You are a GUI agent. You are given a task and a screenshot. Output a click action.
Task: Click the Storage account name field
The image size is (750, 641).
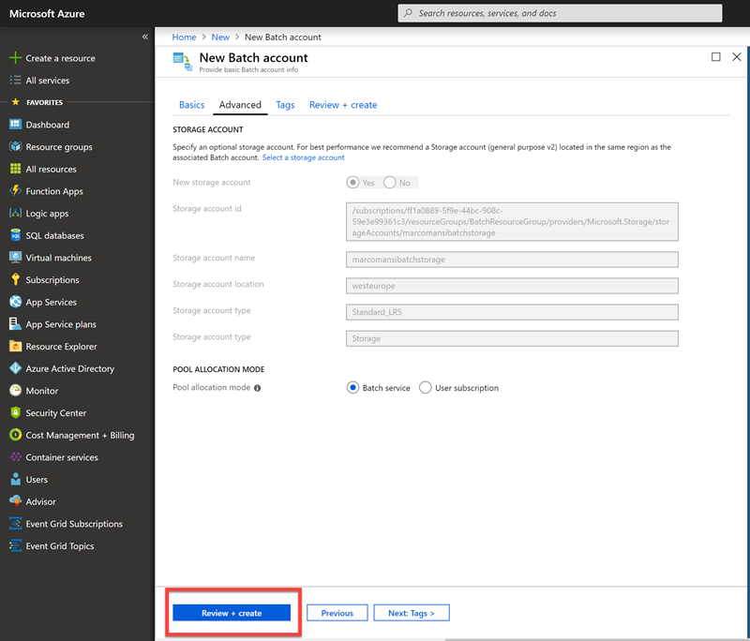[512, 260]
